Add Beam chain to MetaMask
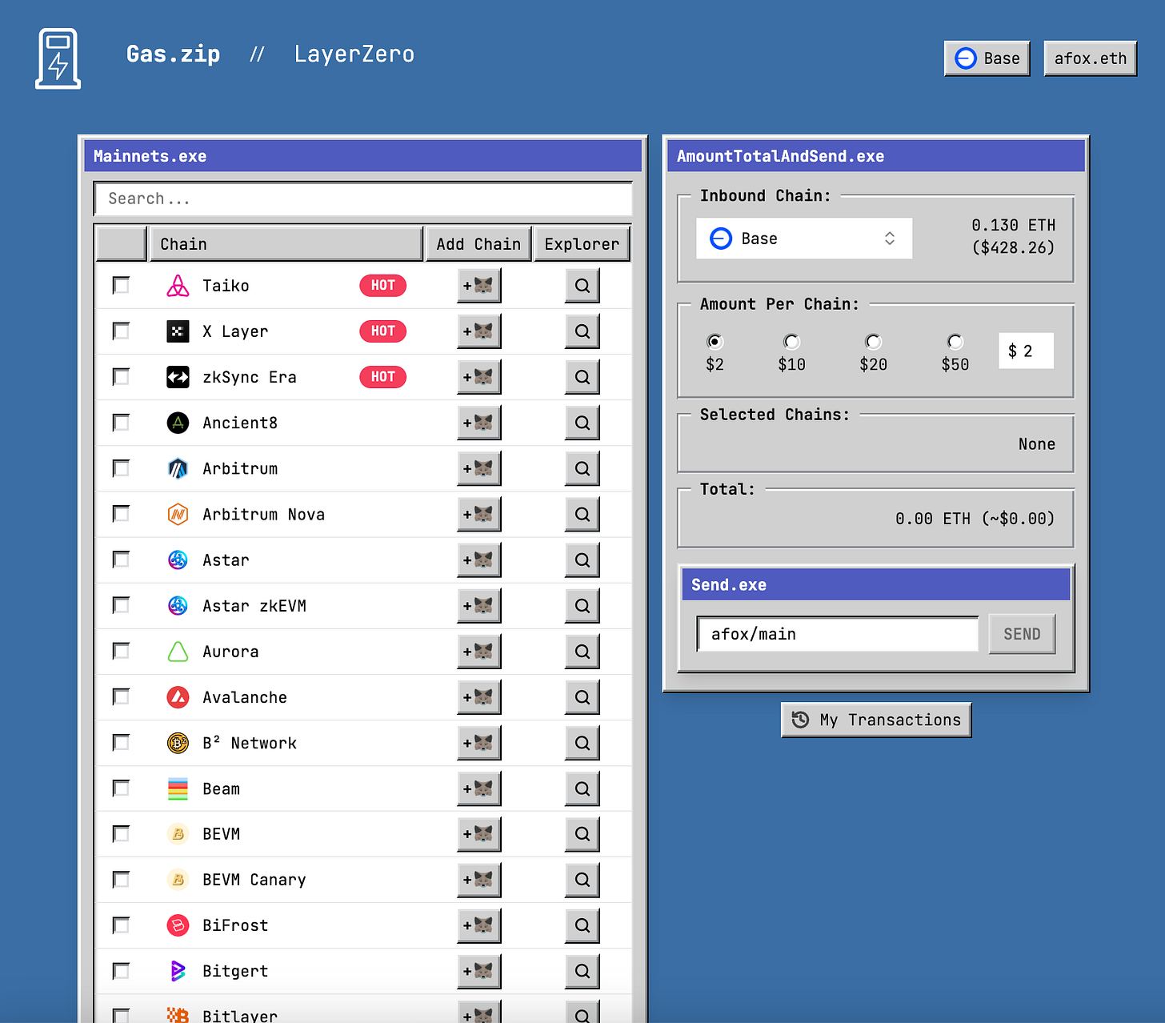 point(478,788)
